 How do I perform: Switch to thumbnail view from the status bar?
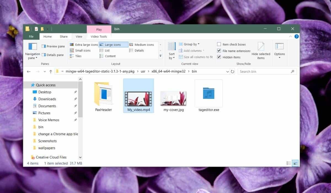pos(295,163)
